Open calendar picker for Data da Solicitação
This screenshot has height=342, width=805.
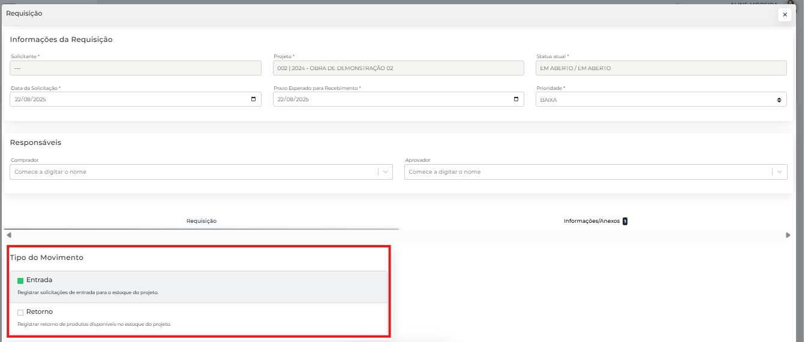tap(253, 99)
